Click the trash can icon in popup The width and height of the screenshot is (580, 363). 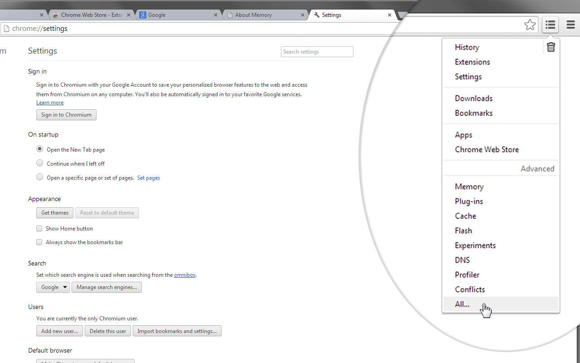[x=551, y=47]
